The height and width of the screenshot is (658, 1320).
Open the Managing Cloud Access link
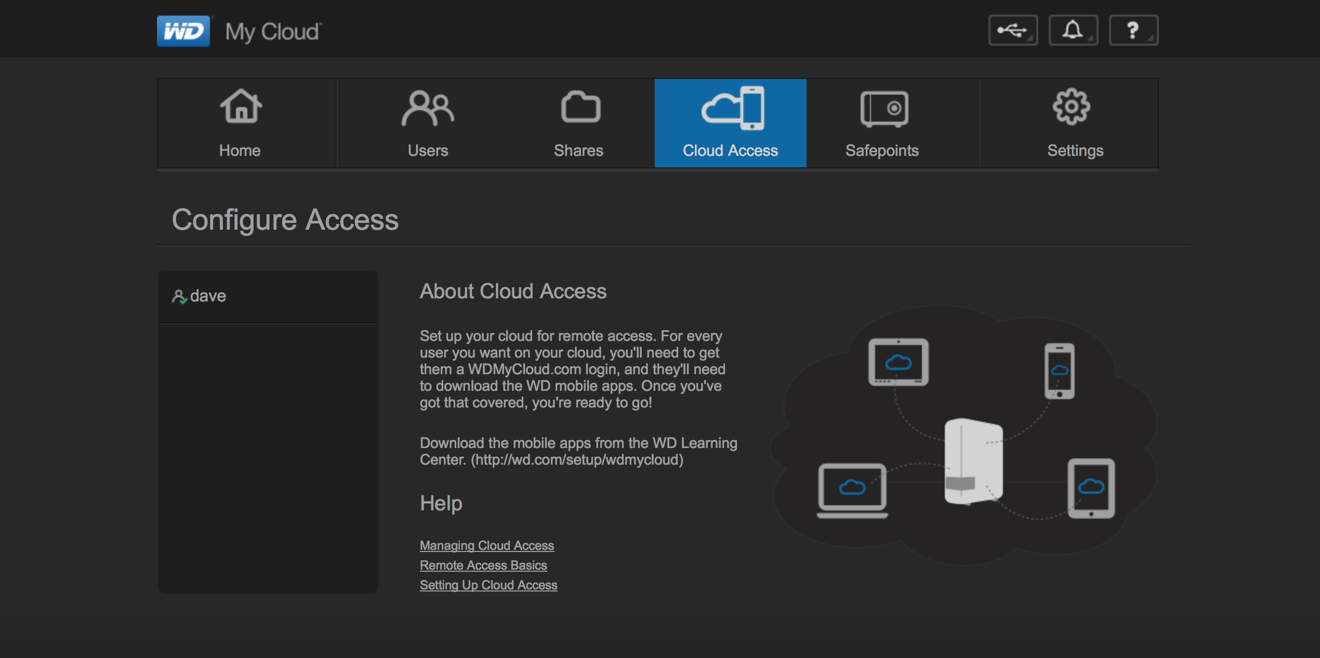pyautogui.click(x=486, y=546)
